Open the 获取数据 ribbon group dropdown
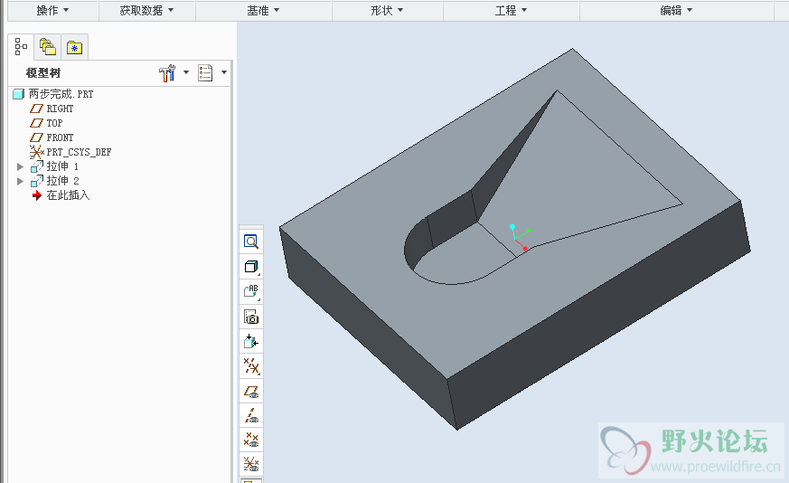Screen dimensions: 789x483 tap(147, 11)
